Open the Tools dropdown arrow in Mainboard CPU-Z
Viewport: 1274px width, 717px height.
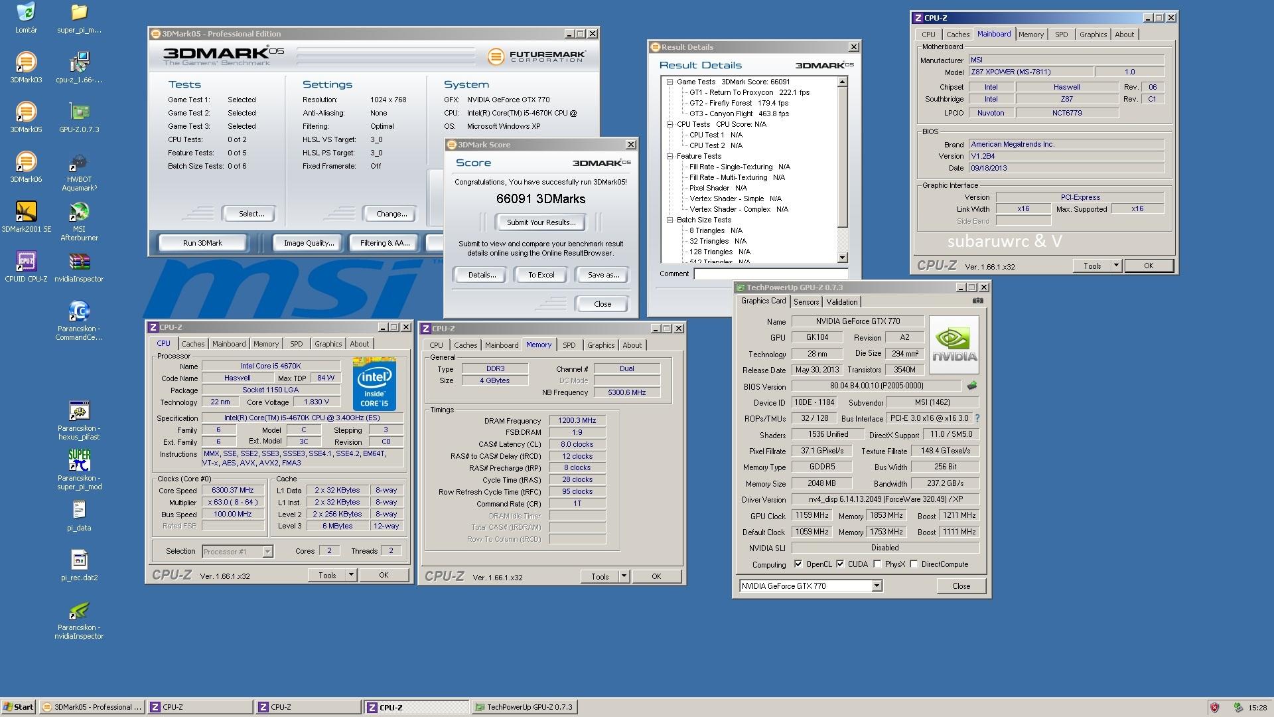(x=1116, y=266)
